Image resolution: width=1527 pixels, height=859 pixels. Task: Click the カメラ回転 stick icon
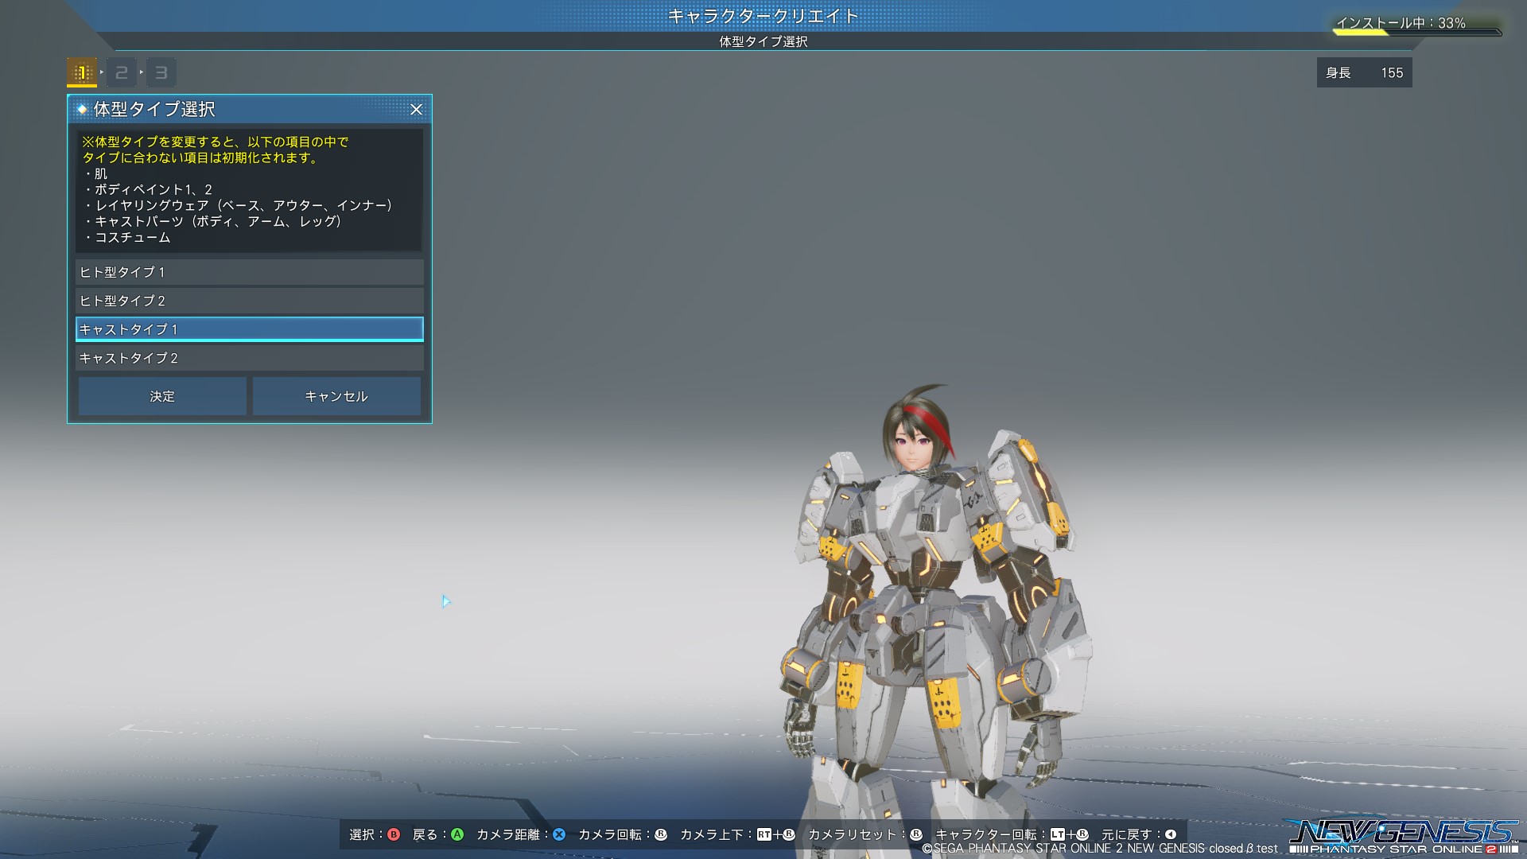660,834
